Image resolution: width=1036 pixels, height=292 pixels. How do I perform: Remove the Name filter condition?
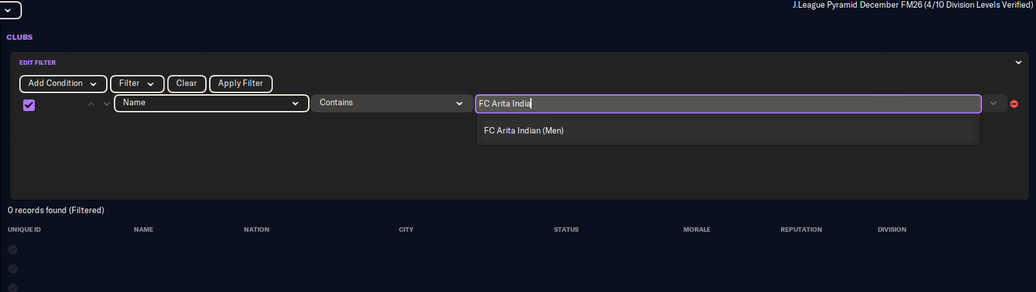coord(1014,104)
